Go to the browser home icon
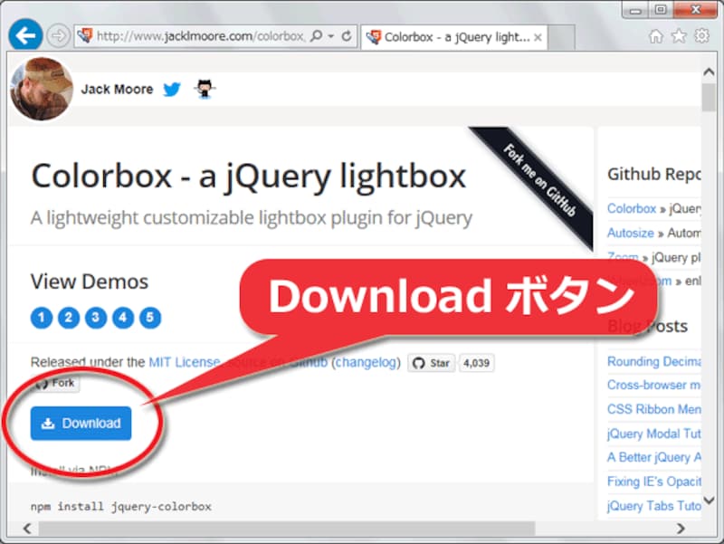This screenshot has width=724, height=544. coord(655,36)
